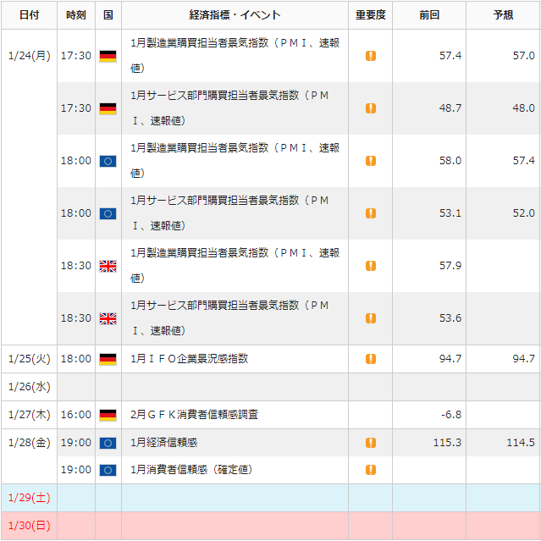Click previous value 53.1
The height and width of the screenshot is (541, 541).
450,213
